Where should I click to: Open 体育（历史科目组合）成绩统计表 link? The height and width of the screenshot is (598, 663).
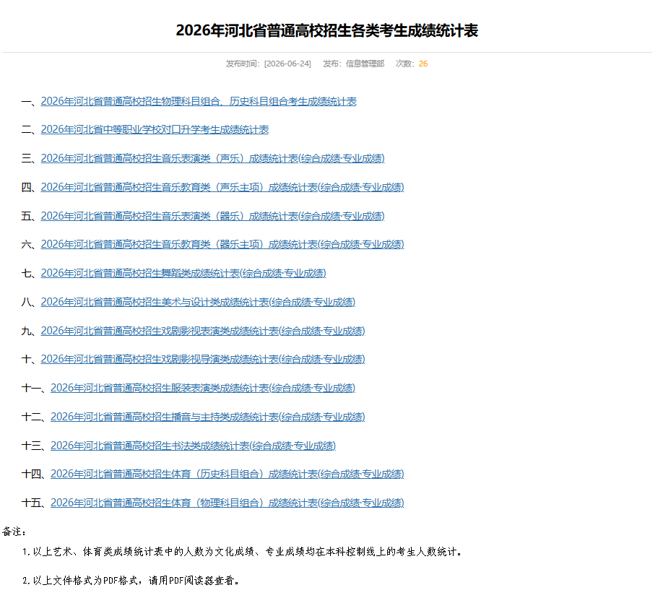pyautogui.click(x=227, y=474)
